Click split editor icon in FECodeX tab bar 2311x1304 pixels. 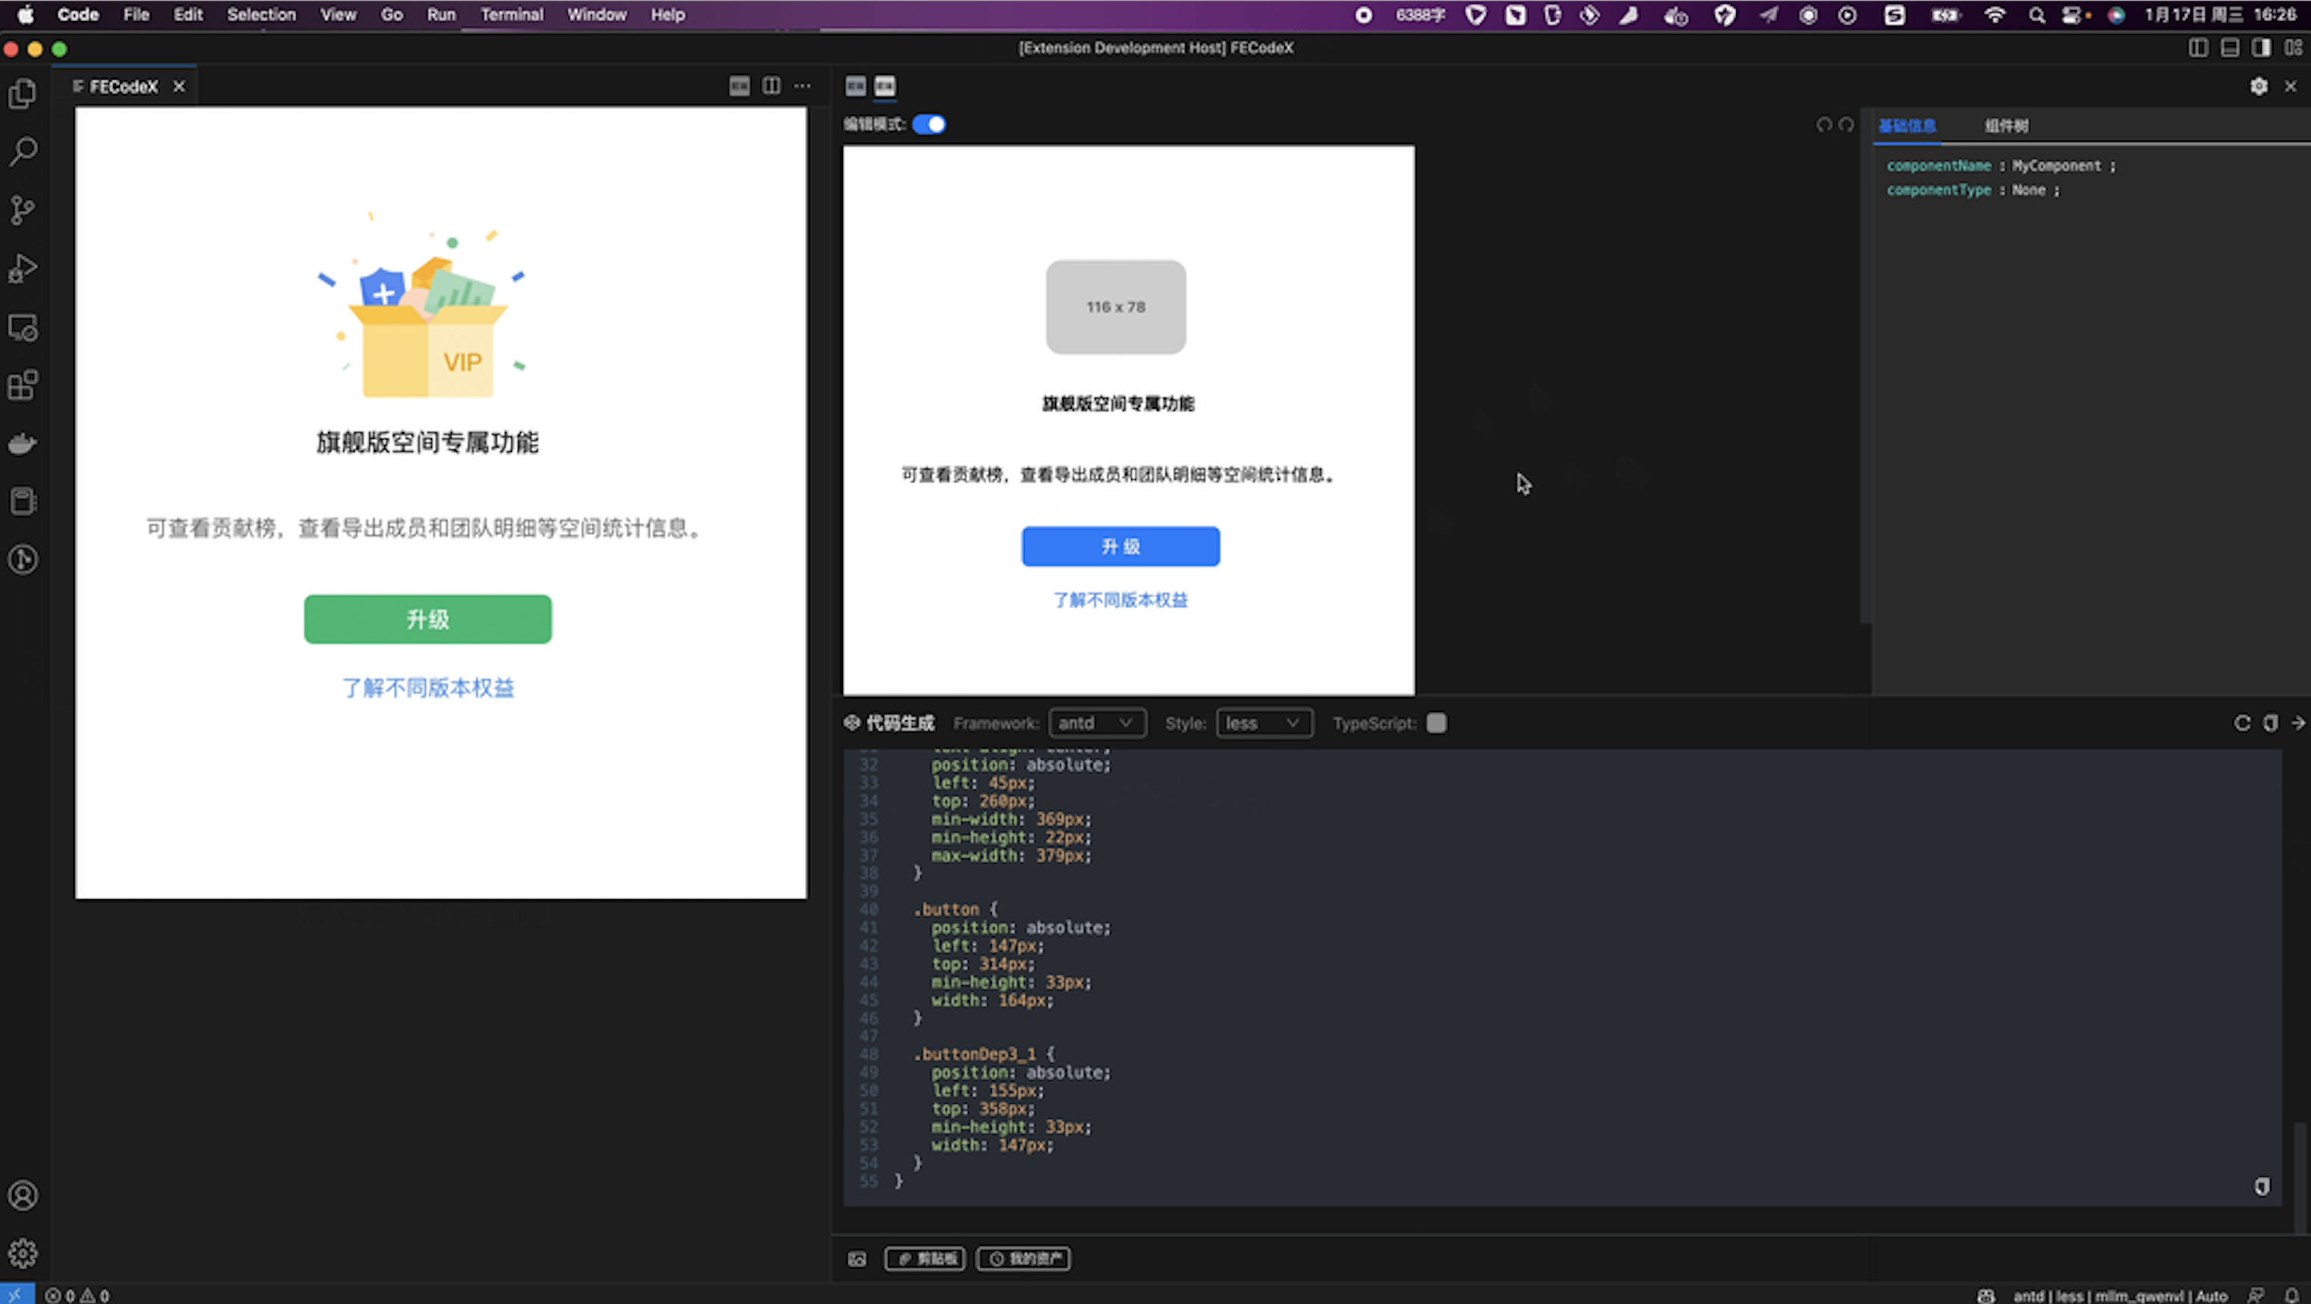pos(770,86)
